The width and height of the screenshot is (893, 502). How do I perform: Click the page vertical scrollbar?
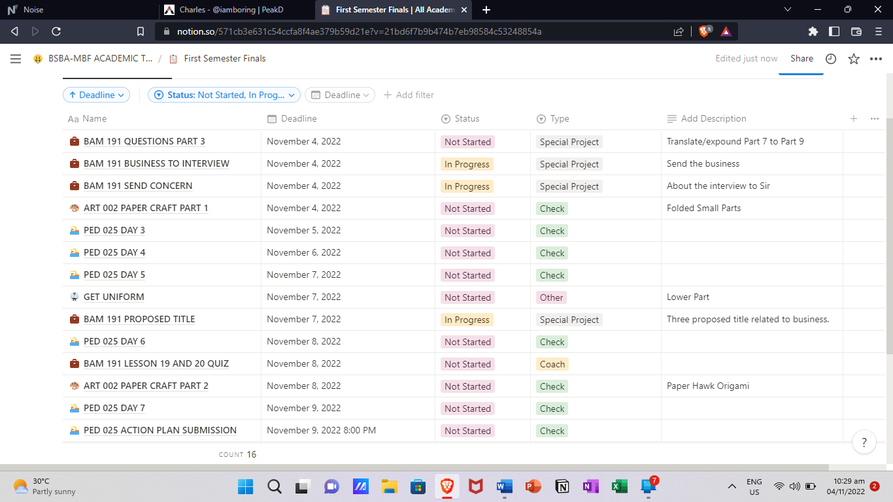pyautogui.click(x=889, y=235)
